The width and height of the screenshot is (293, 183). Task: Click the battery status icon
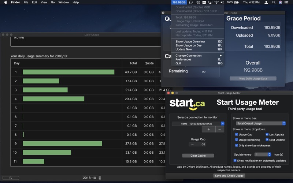pos(236,2)
